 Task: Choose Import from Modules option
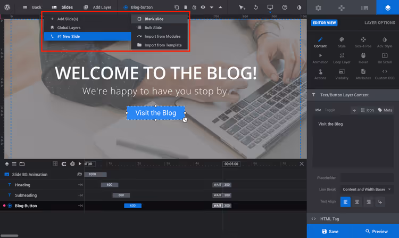159,36
